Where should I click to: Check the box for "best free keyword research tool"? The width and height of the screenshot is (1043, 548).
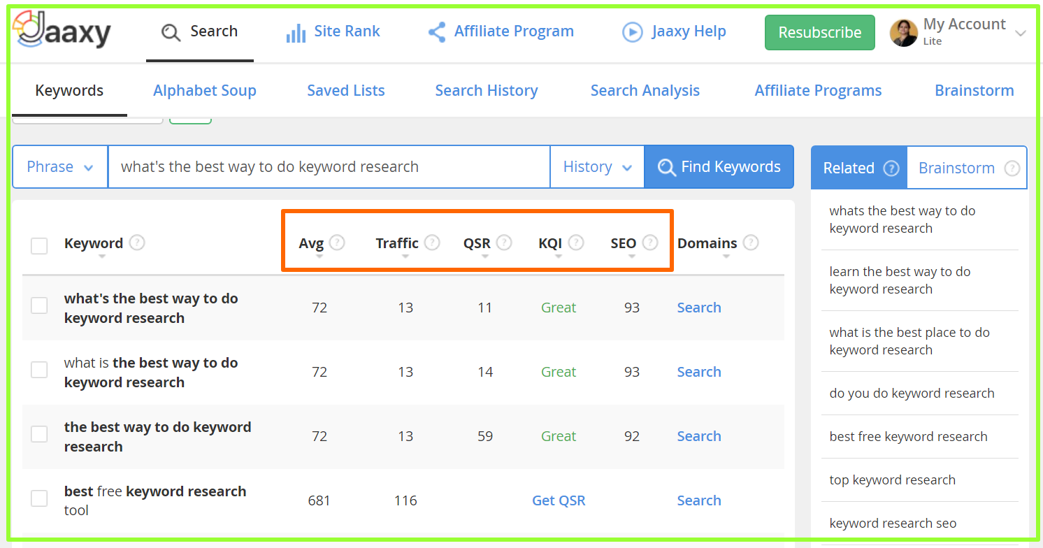[39, 498]
